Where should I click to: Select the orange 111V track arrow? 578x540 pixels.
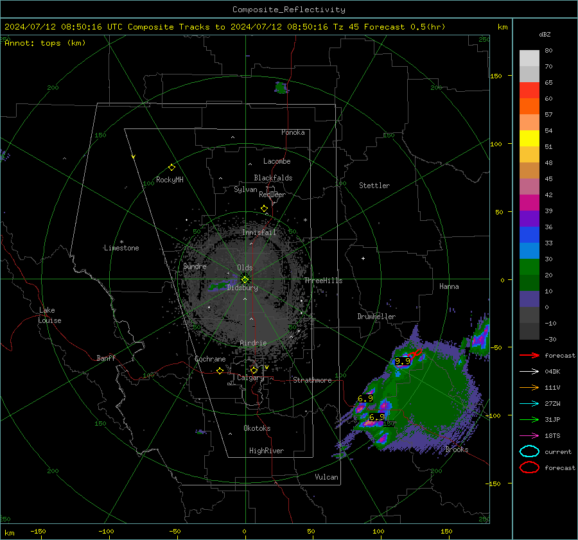click(x=529, y=387)
